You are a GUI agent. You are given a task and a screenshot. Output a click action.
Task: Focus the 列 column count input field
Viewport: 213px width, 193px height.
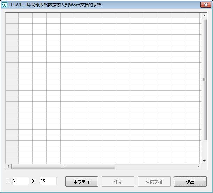[48, 181]
